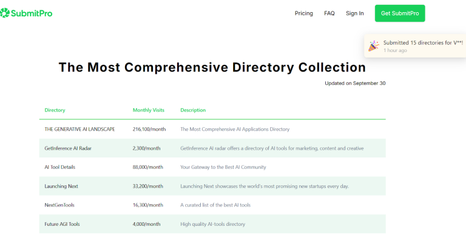Click 'The Most Comprehensive AI Applications Directory' description
This screenshot has width=466, height=238.
[x=235, y=130]
